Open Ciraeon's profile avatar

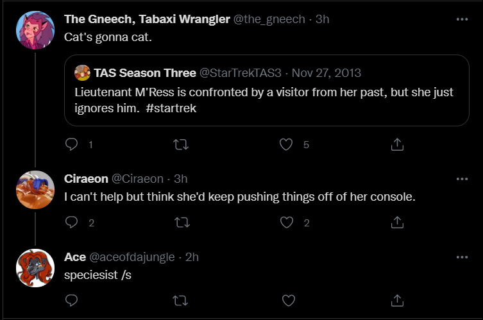pyautogui.click(x=35, y=190)
